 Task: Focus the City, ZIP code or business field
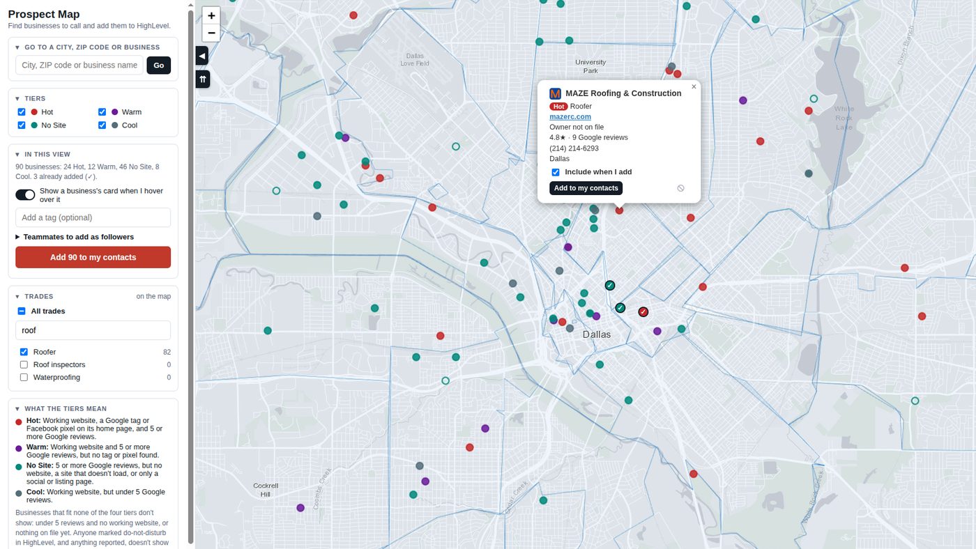(x=79, y=65)
